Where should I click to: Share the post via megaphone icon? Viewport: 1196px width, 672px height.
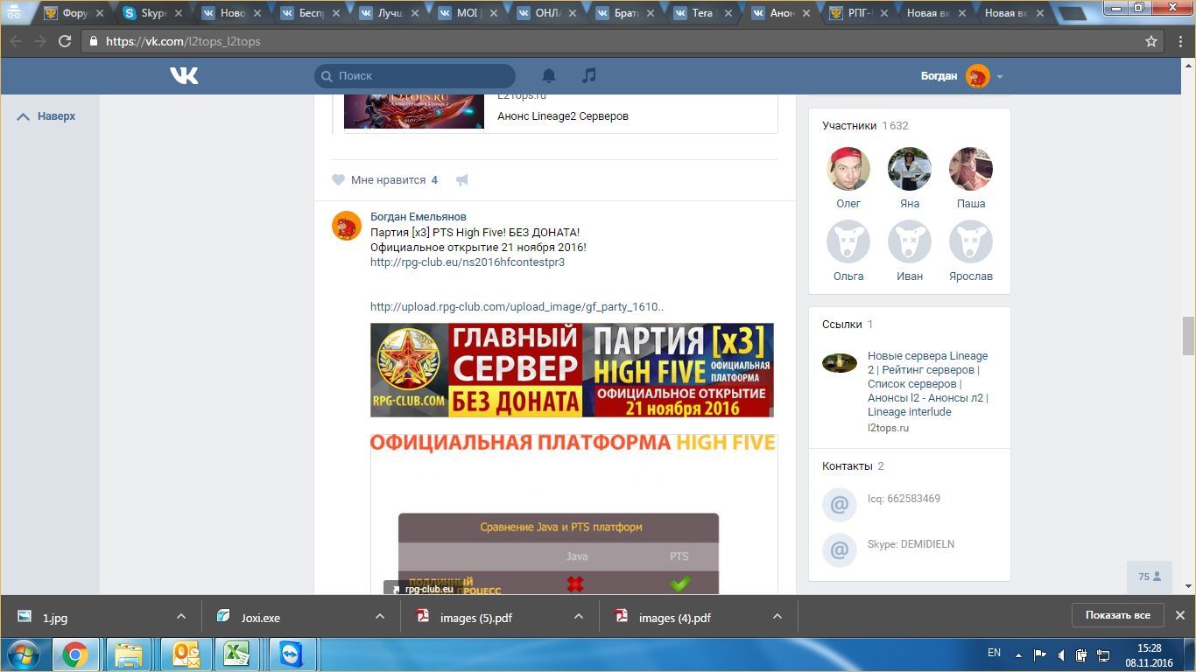coord(462,180)
